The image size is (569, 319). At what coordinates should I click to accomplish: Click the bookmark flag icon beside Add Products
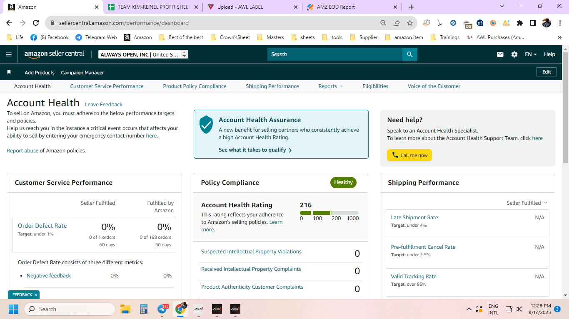[x=9, y=72]
